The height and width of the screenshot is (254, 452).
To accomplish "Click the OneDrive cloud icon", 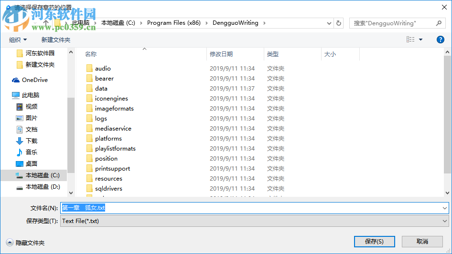I will [16, 80].
